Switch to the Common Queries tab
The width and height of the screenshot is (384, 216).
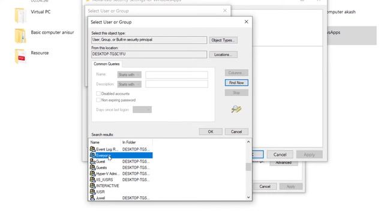pyautogui.click(x=107, y=64)
